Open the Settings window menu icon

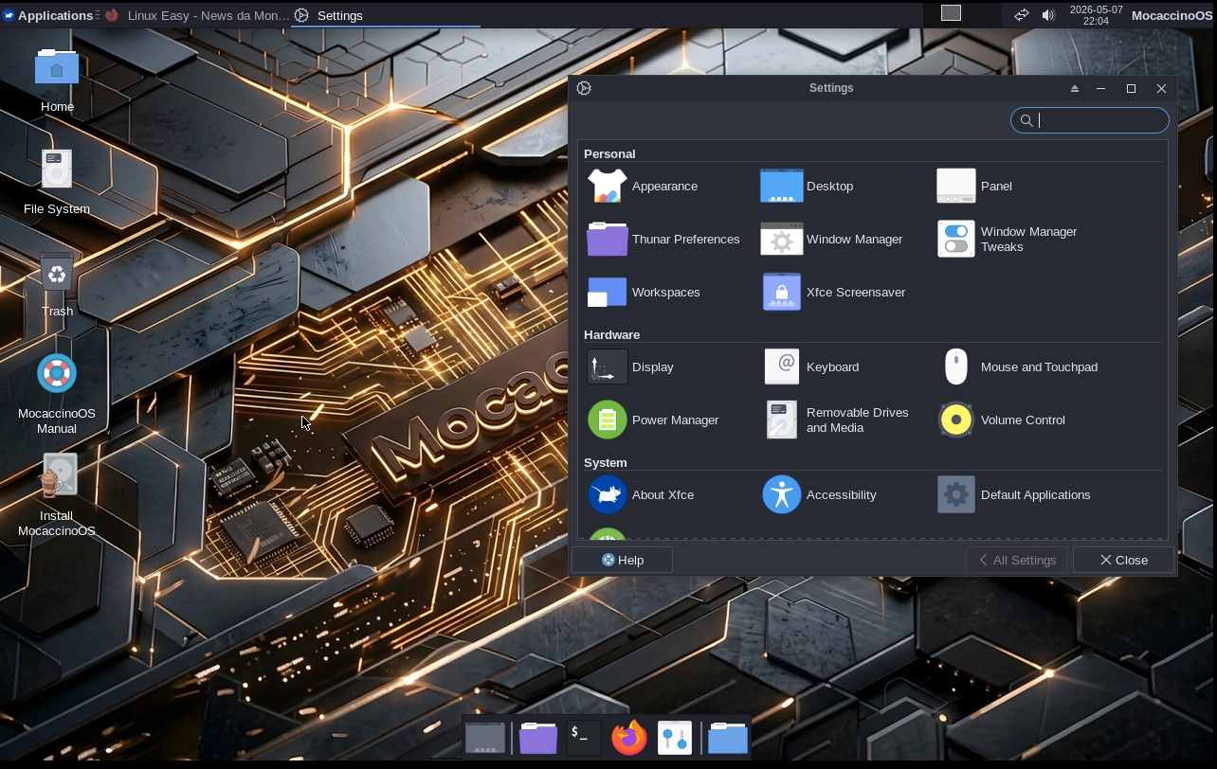tap(584, 88)
